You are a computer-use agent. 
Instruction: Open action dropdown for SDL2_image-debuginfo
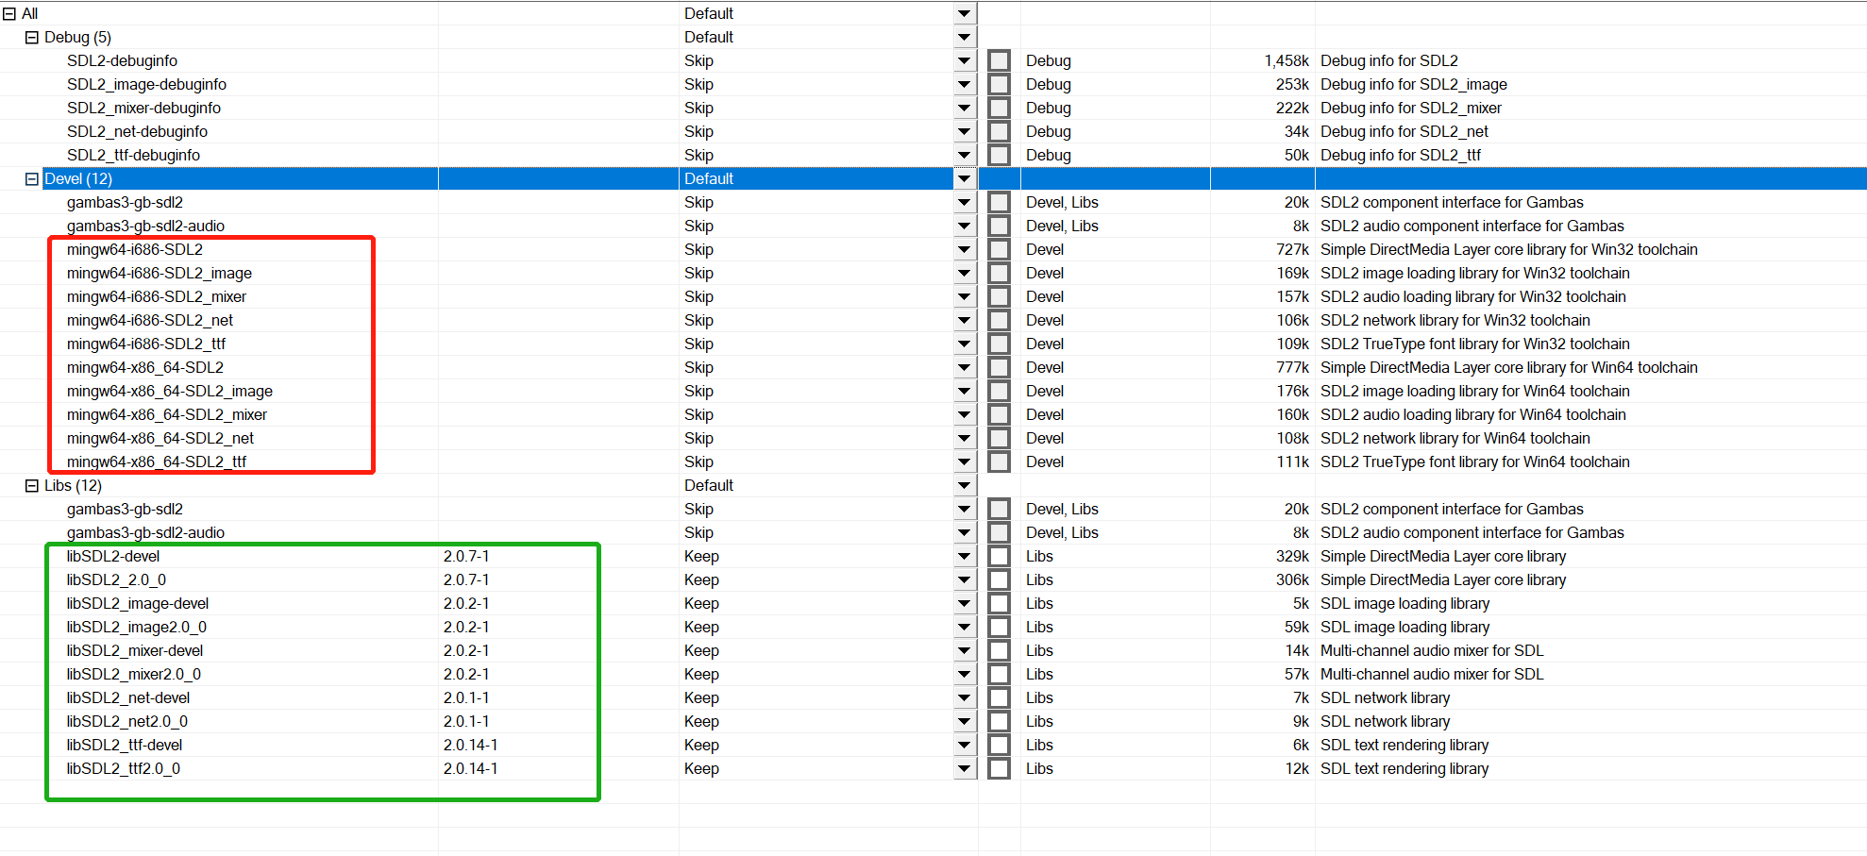[964, 85]
